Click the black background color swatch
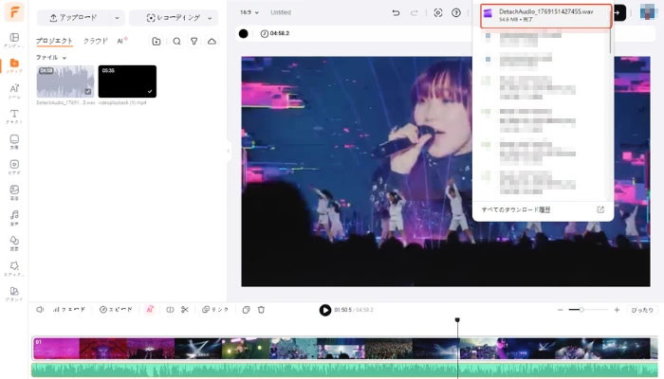664x379 pixels. 243,33
